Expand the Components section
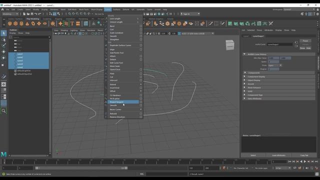The width and height of the screenshot is (320, 180). (x=245, y=72)
